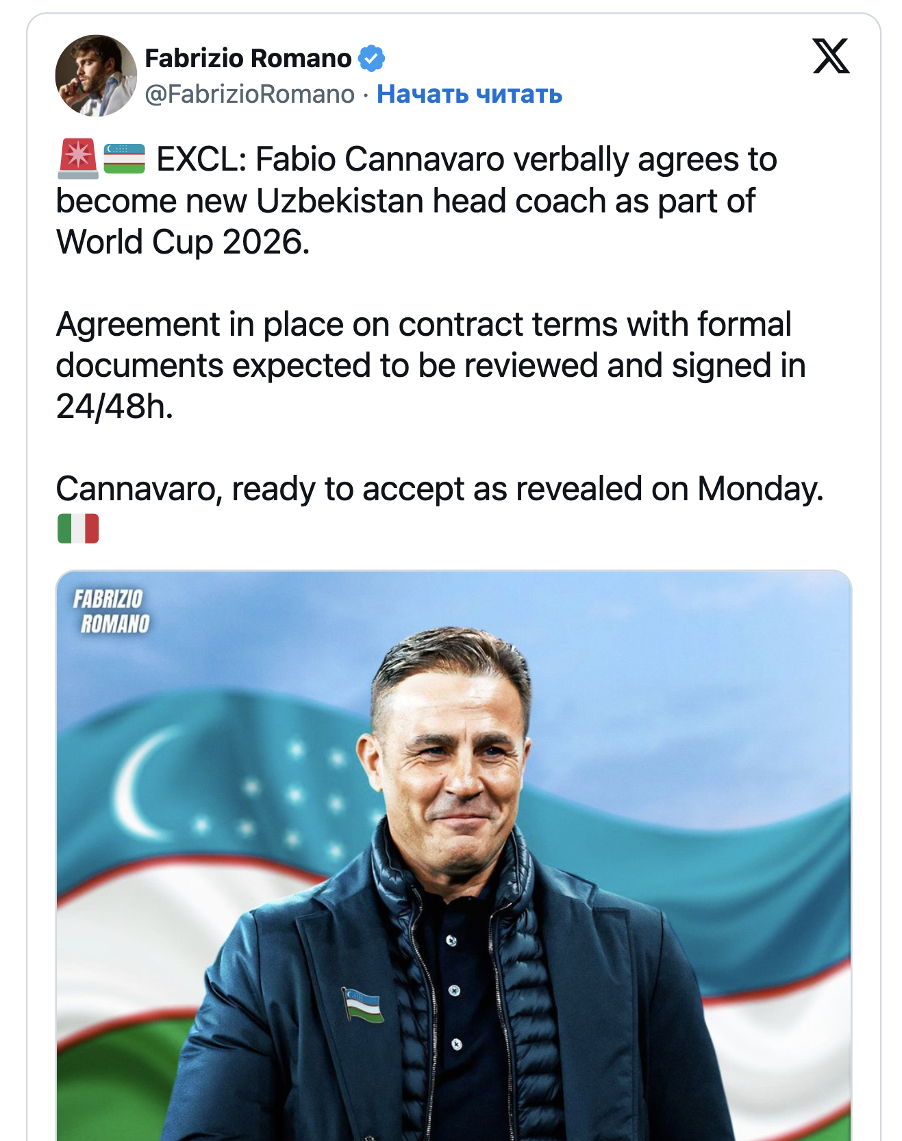902x1141 pixels.
Task: Click the "24/48h." text
Action: pos(114,406)
